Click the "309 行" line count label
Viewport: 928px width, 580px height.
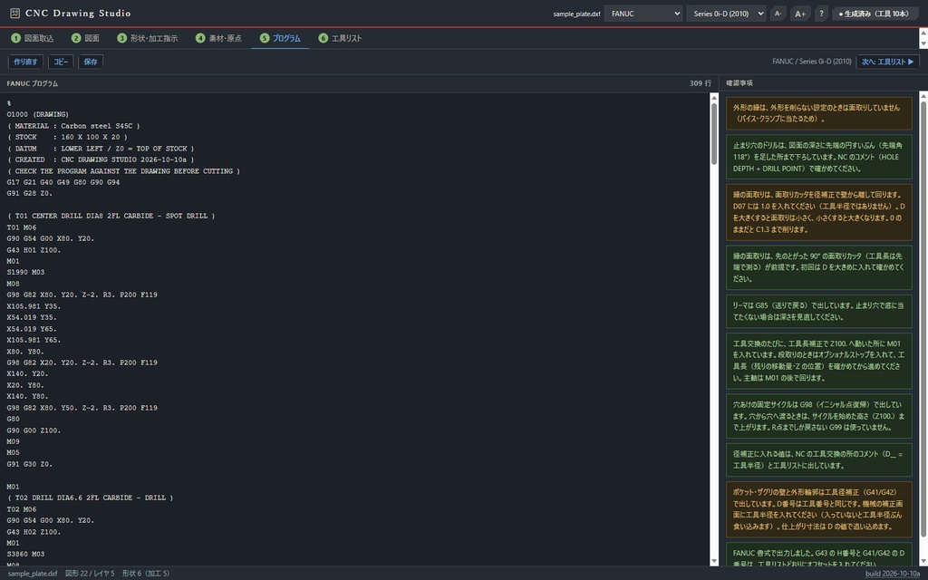[701, 83]
